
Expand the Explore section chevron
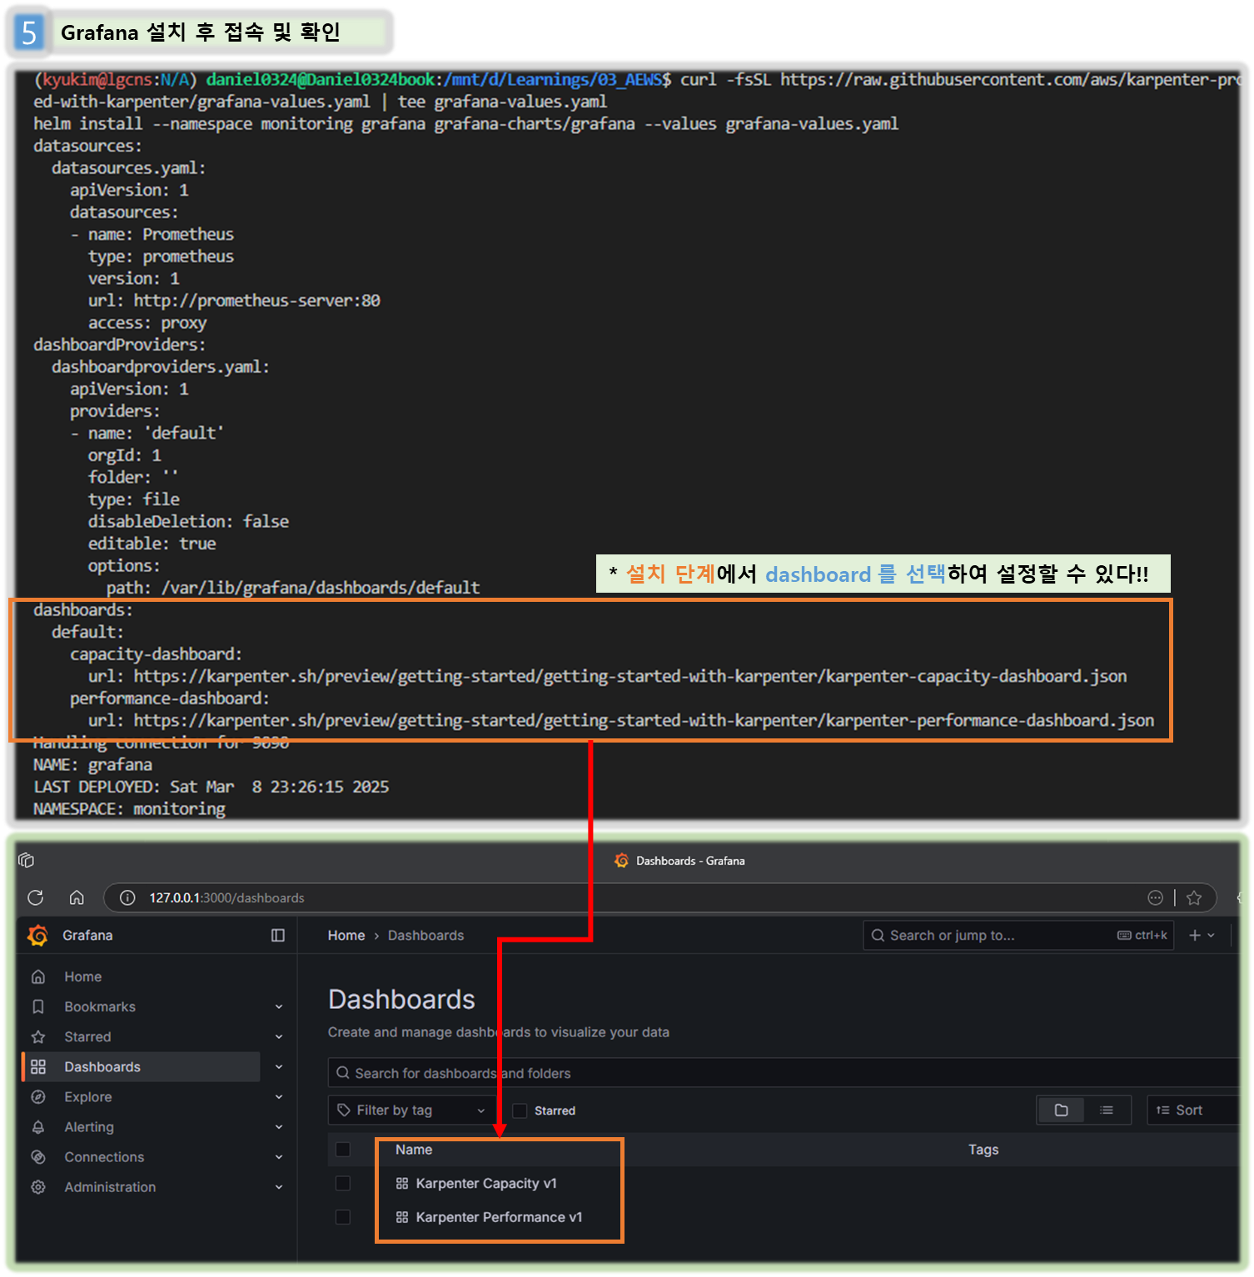click(x=279, y=1096)
